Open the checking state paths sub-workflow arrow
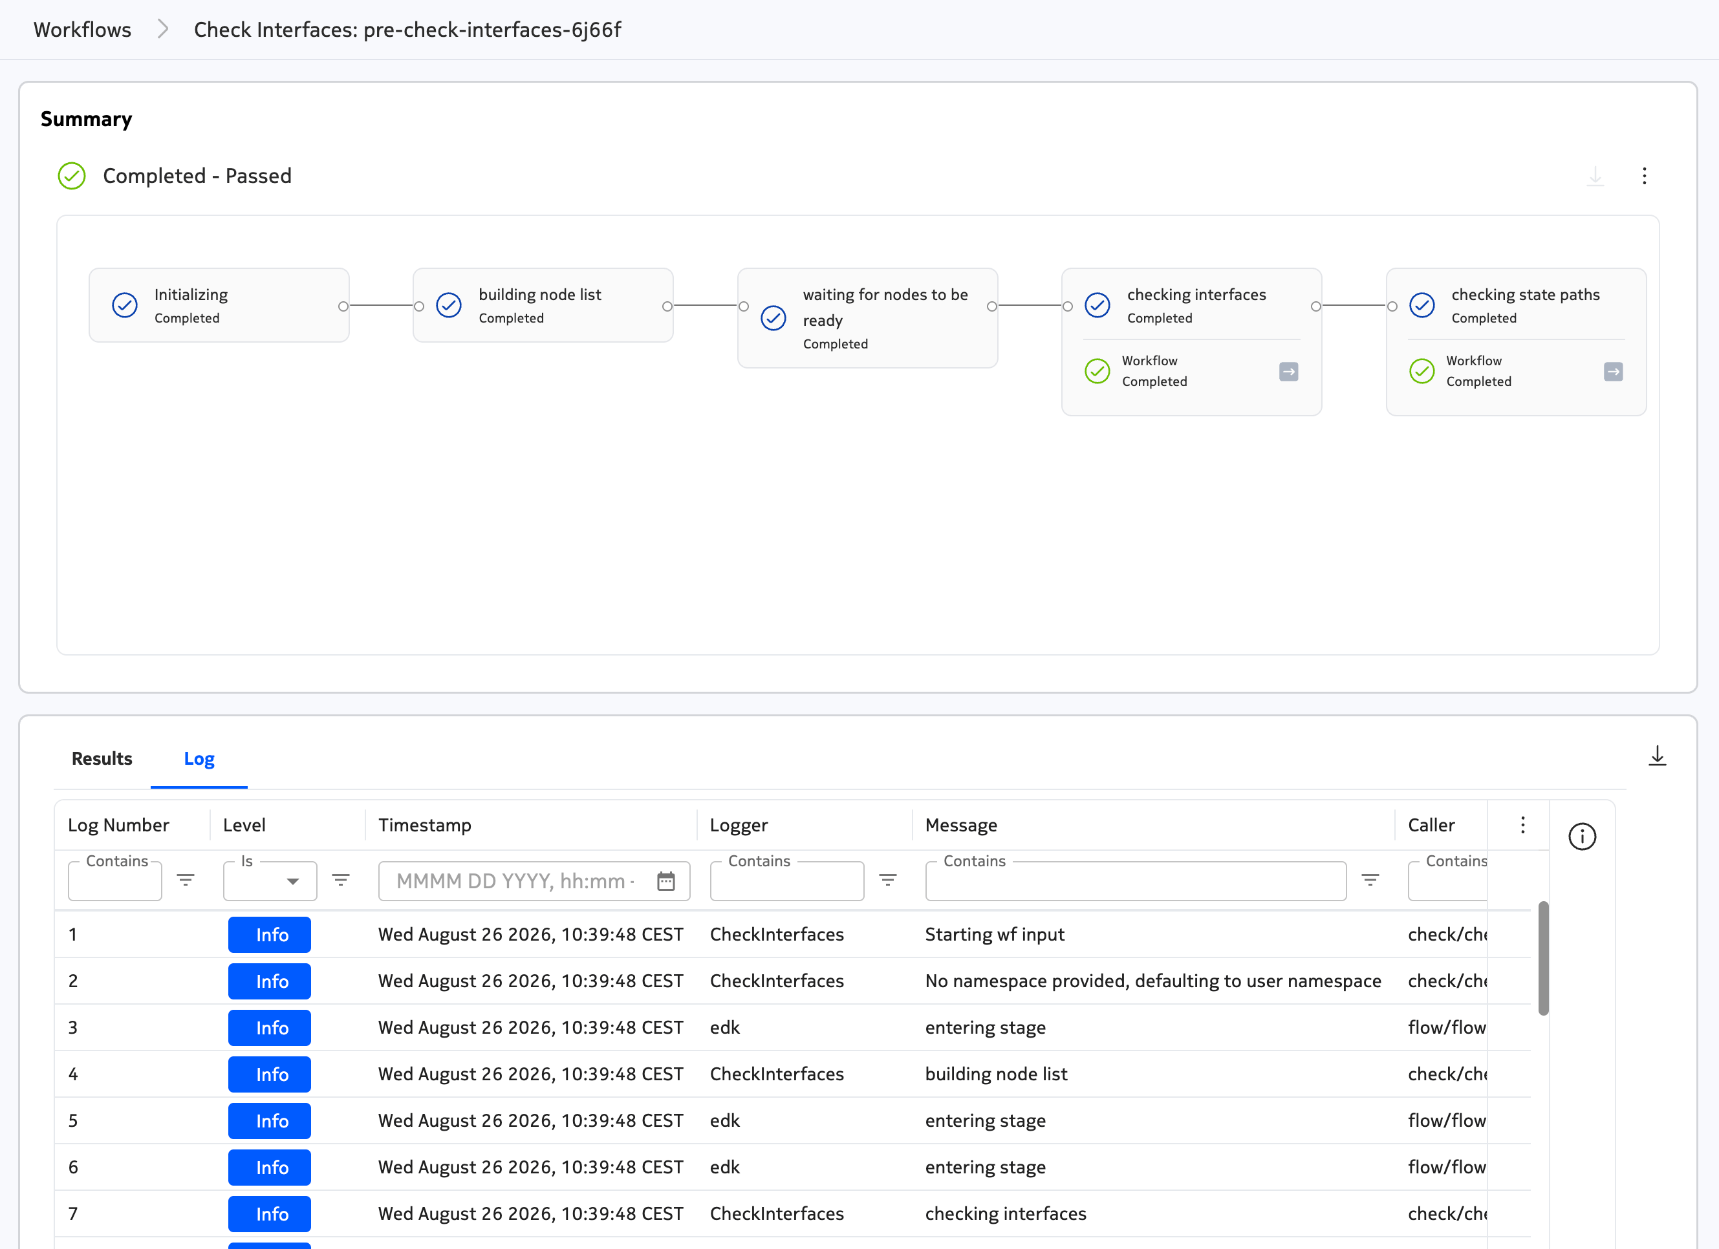This screenshot has width=1719, height=1249. pyautogui.click(x=1613, y=371)
